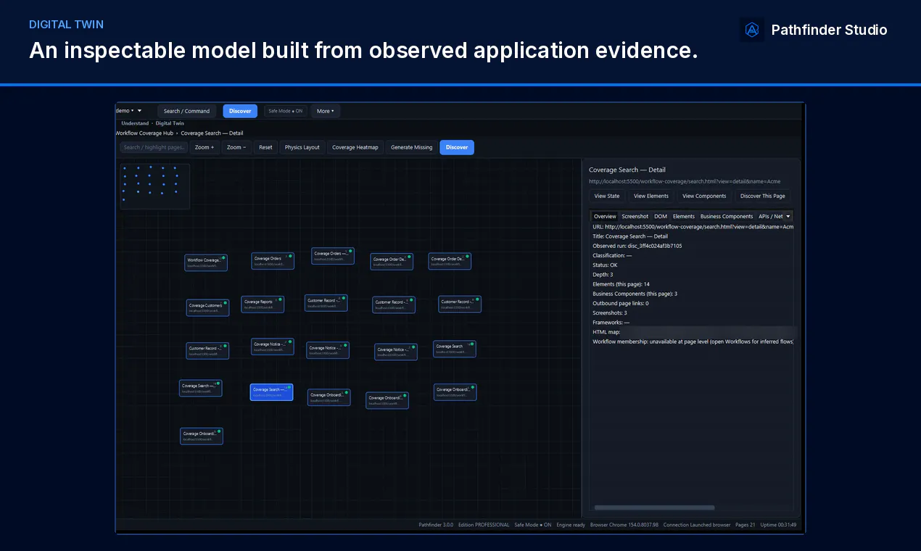The width and height of the screenshot is (921, 551).
Task: Click the graph minimap overview
Action: click(155, 186)
